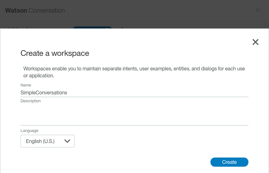This screenshot has height=173, width=269.
Task: Click the Name input field
Action: tap(134, 92)
